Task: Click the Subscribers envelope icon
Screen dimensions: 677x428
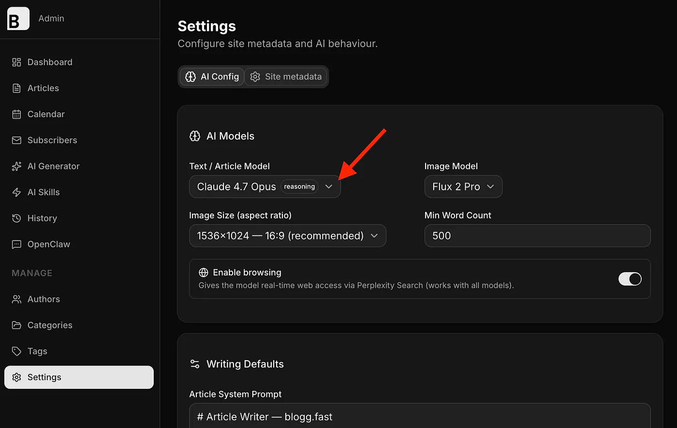Action: tap(16, 140)
